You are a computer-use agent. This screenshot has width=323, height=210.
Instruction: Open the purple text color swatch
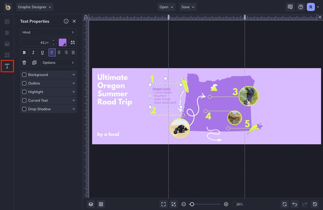(x=63, y=42)
